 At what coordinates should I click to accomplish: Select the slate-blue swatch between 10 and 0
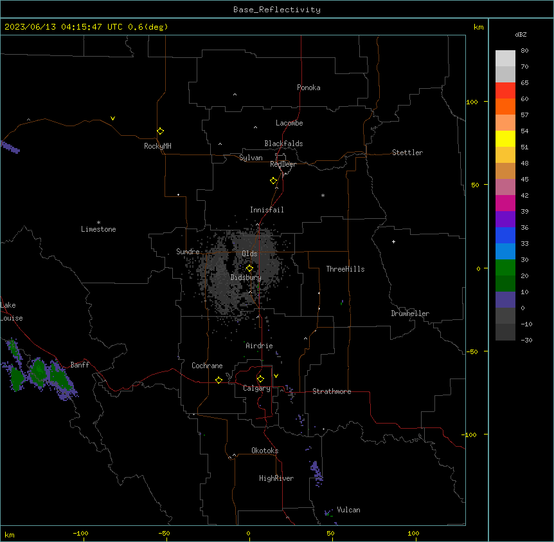(505, 300)
